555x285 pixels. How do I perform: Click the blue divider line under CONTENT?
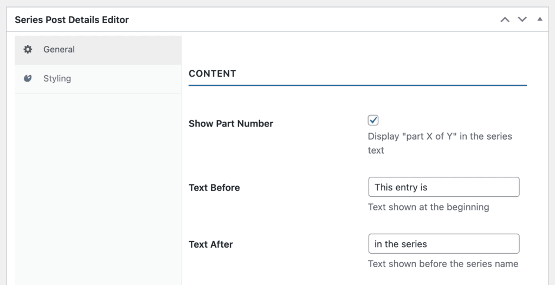pos(358,85)
